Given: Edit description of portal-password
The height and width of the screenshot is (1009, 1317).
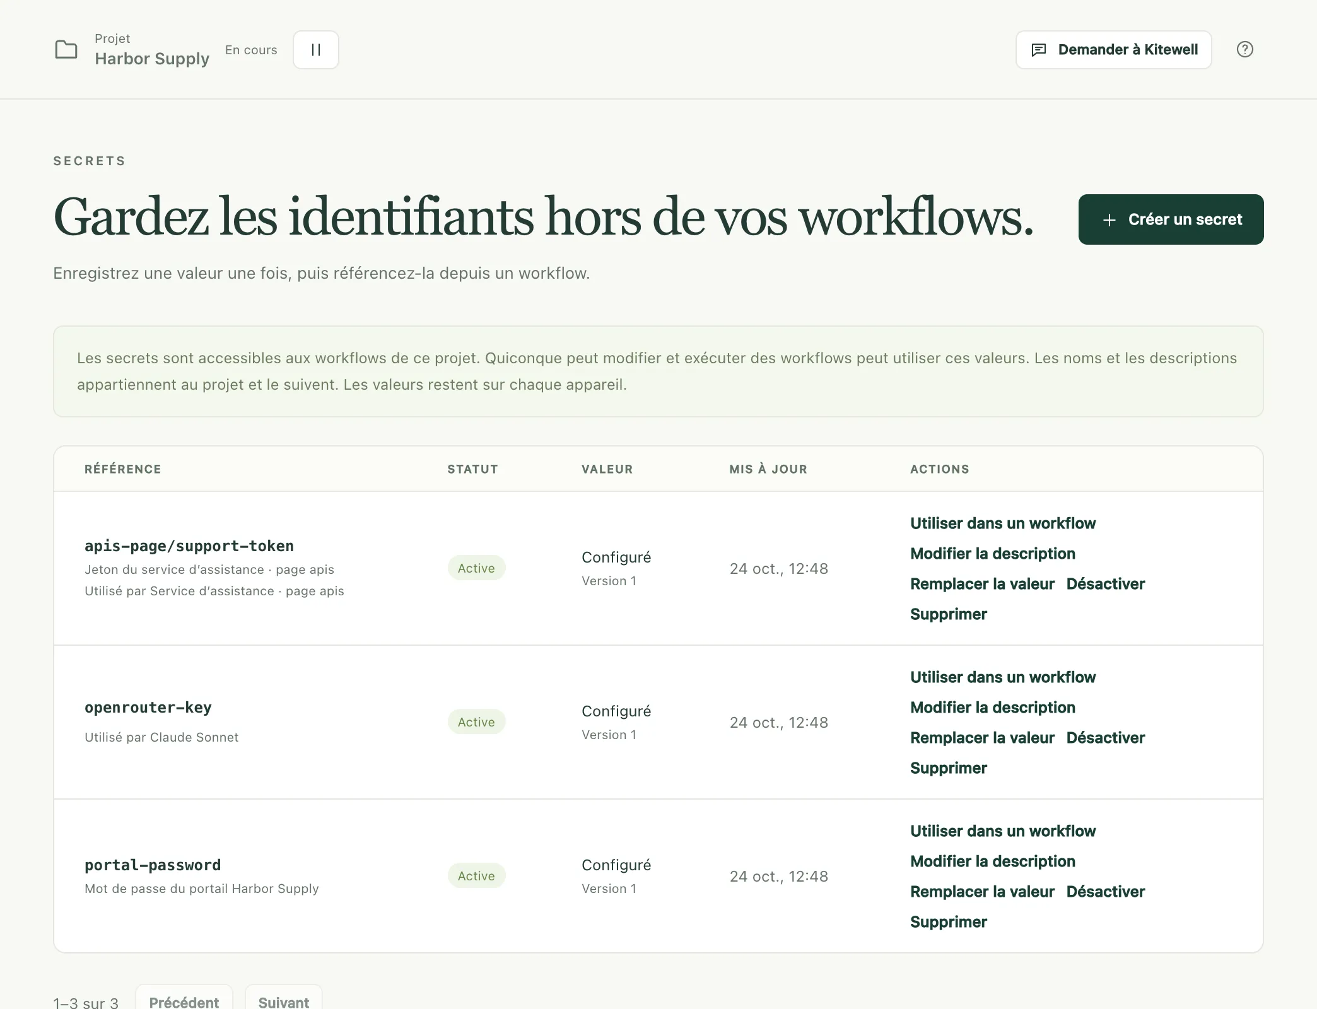Looking at the screenshot, I should (992, 861).
